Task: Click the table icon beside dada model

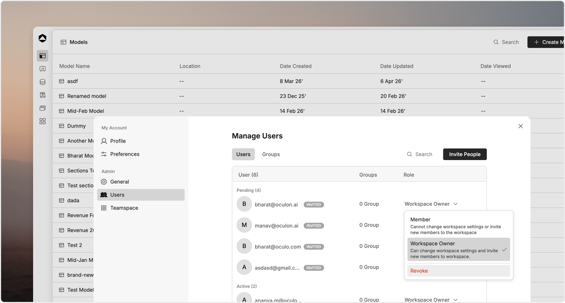Action: pyautogui.click(x=61, y=200)
